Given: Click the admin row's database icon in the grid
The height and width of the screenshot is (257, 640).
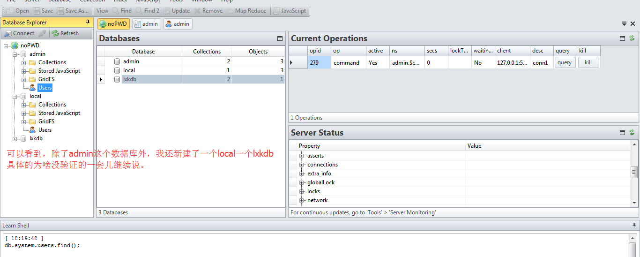Looking at the screenshot, I should [x=117, y=61].
